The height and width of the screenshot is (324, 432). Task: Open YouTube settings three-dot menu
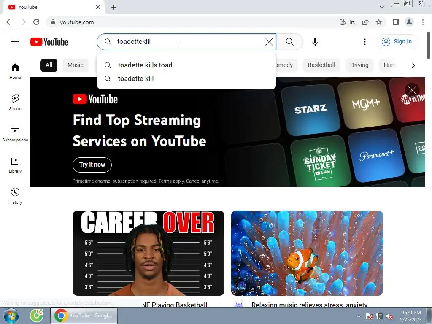(x=365, y=42)
